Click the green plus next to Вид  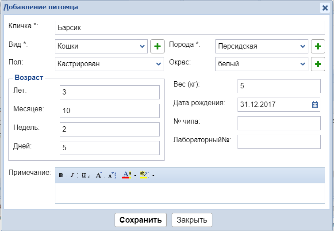click(x=157, y=46)
